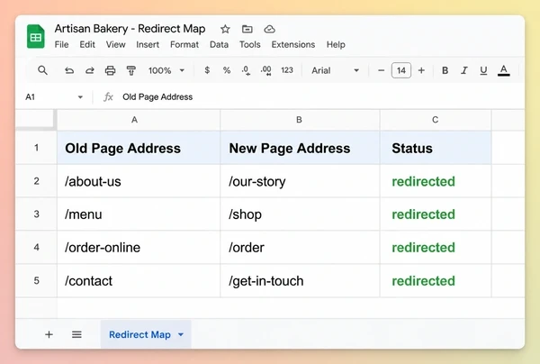Image resolution: width=540 pixels, height=364 pixels.
Task: Decrease font size with minus button
Action: click(x=382, y=70)
